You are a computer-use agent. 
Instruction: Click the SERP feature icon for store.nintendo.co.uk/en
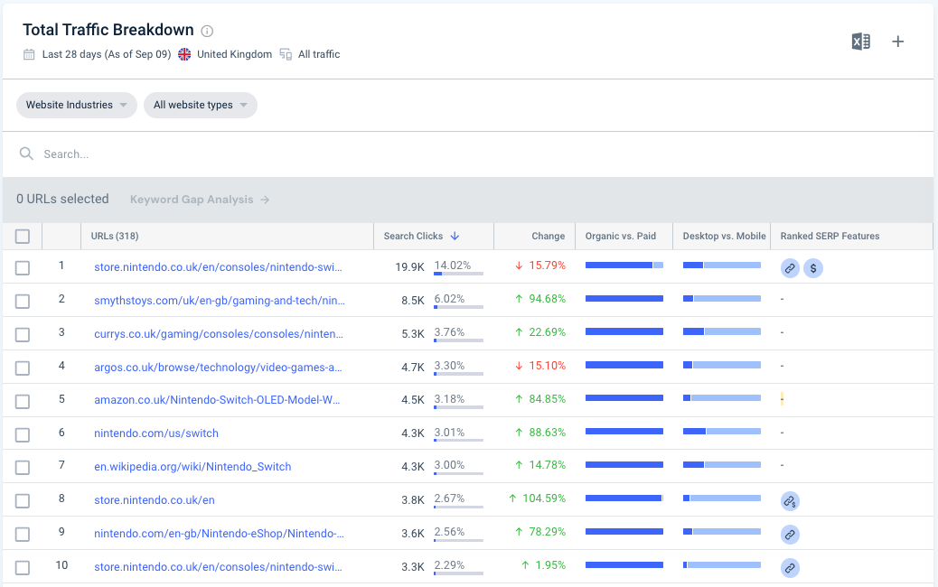pyautogui.click(x=790, y=501)
